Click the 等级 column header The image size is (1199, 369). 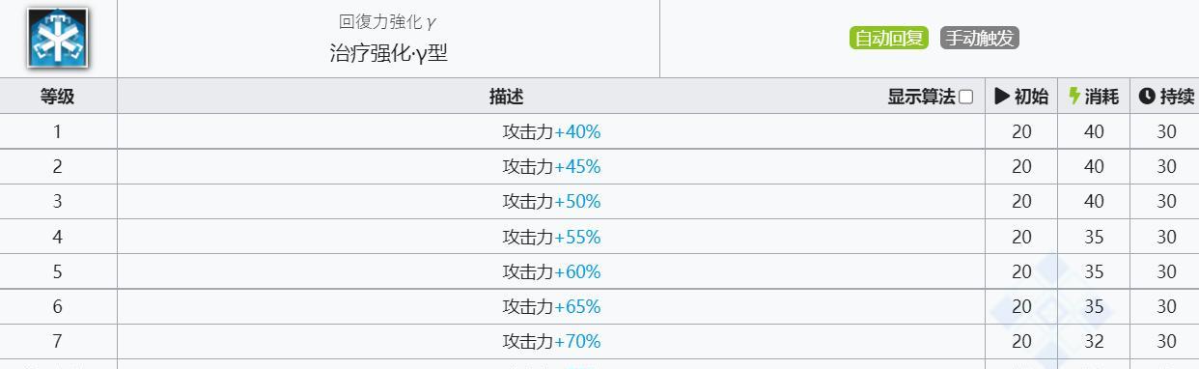(58, 97)
